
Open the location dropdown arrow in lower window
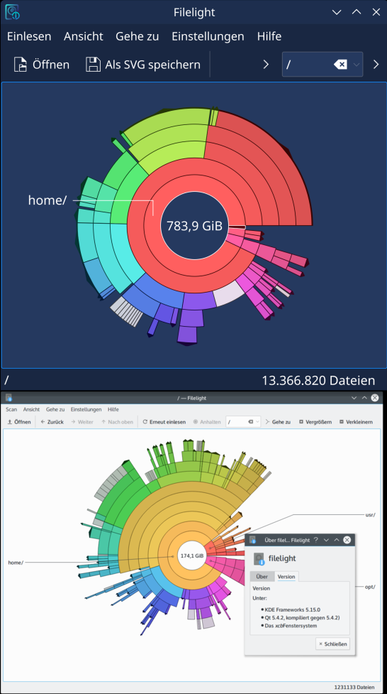[x=257, y=422]
